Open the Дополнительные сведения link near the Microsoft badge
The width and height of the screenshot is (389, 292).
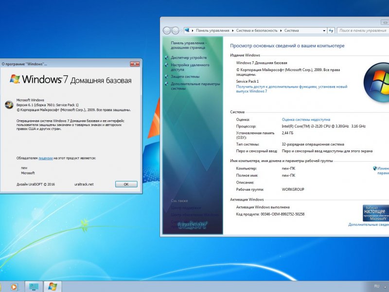[x=369, y=224]
